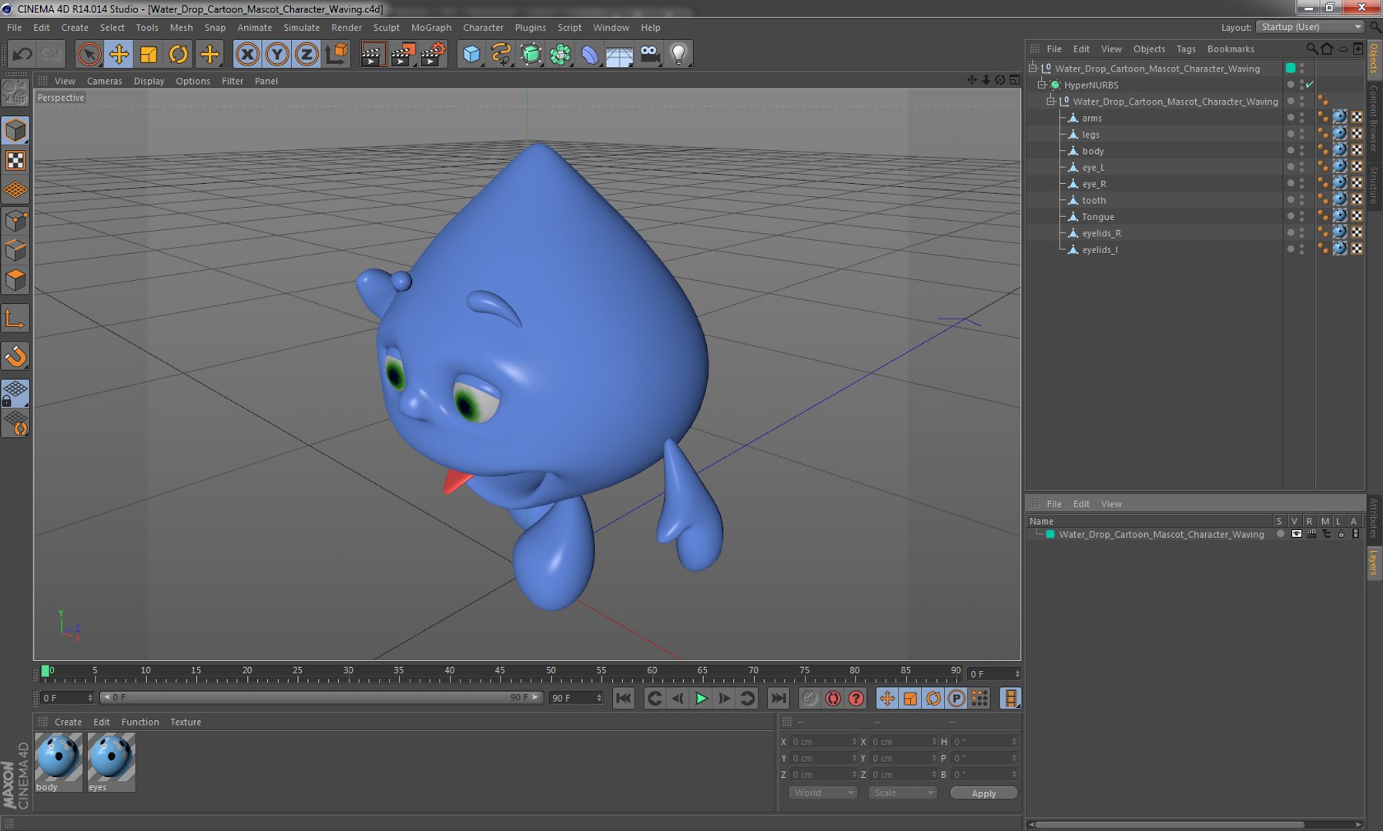Select the Live Selection tool

pos(89,54)
